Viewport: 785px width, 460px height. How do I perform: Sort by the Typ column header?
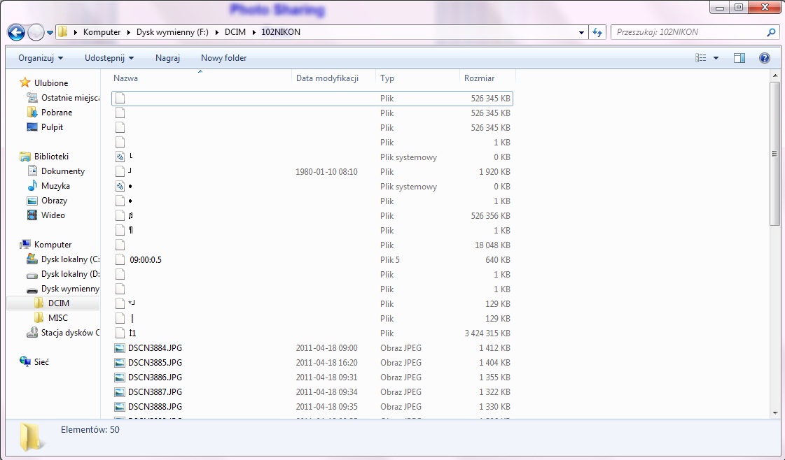[x=417, y=78]
